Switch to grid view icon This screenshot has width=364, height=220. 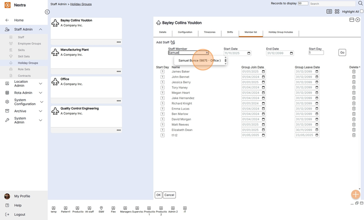(x=337, y=11)
